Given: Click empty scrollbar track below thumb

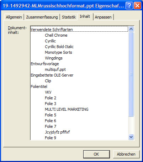Looking at the screenshot, I should 131,125.
